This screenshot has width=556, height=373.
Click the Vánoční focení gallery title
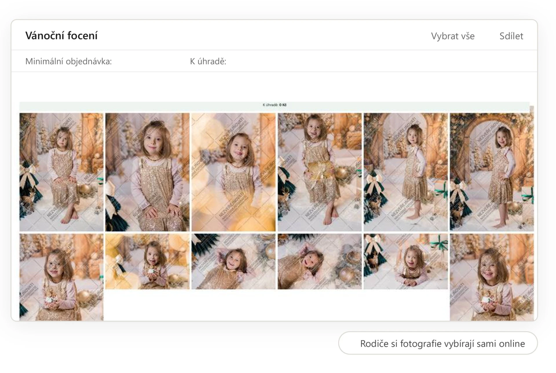coord(62,35)
